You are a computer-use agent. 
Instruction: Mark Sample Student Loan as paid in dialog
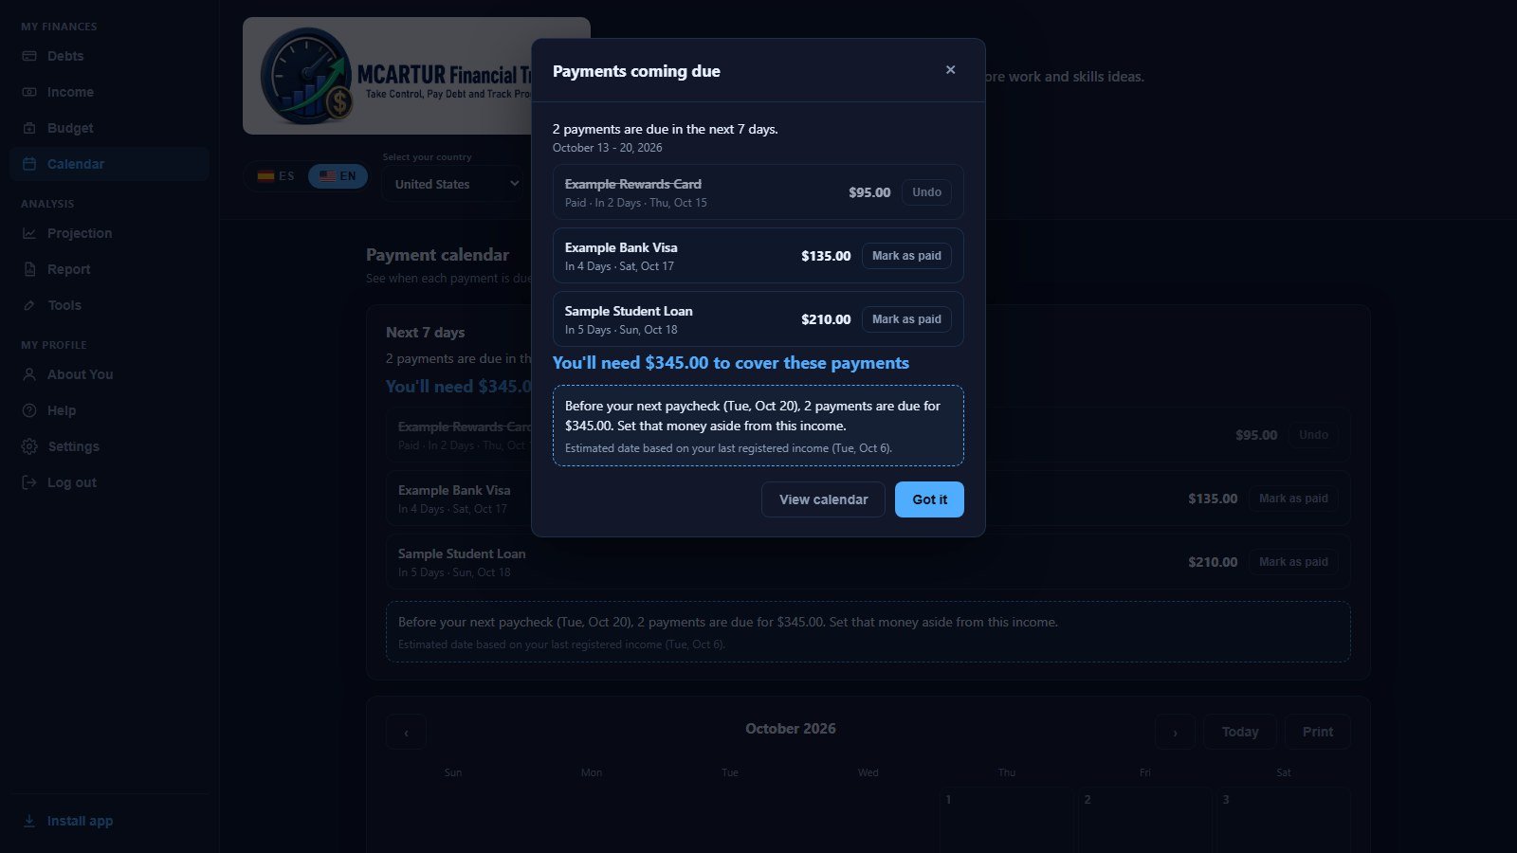coord(906,319)
